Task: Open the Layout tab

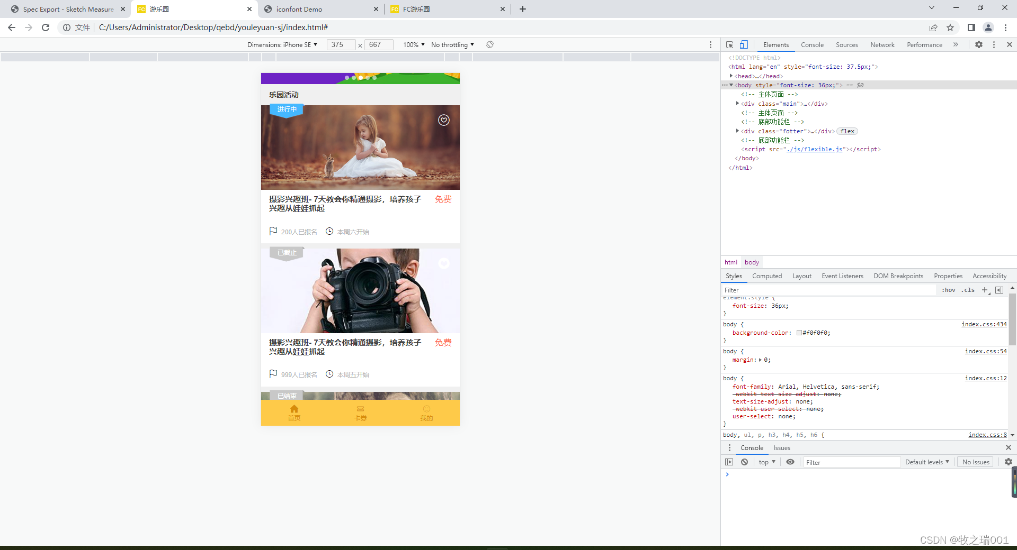Action: tap(801, 276)
